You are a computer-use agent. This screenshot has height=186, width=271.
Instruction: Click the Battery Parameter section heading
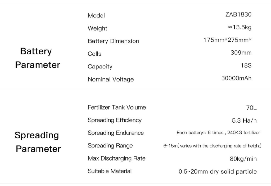coord(37,58)
